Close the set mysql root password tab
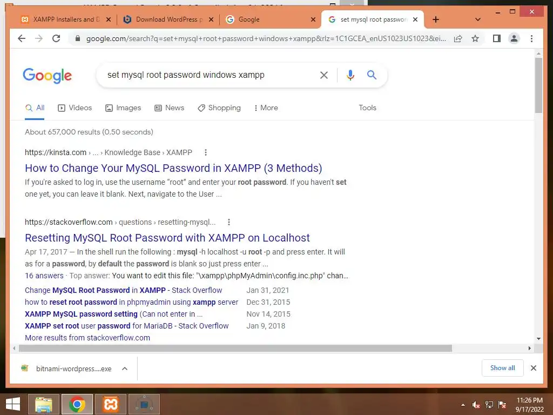 tap(415, 19)
